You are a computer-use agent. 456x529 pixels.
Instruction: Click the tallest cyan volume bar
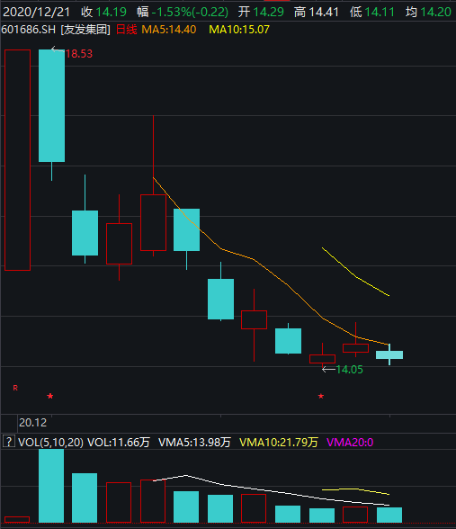click(51, 486)
